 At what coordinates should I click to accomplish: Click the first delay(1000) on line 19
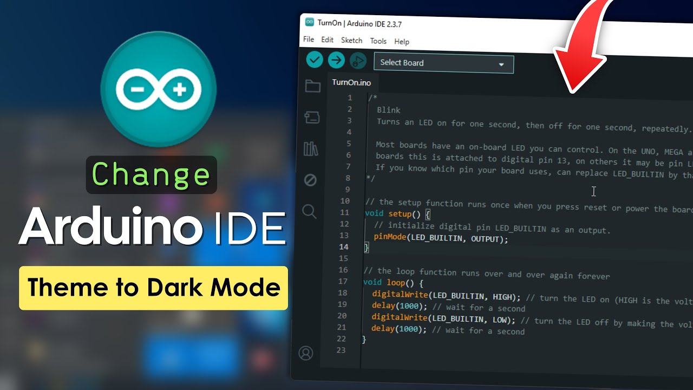point(398,307)
